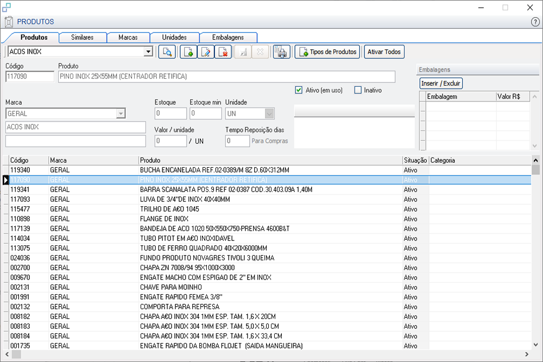Click the Valor R$ column header
This screenshot has height=362, width=543.
click(x=513, y=97)
